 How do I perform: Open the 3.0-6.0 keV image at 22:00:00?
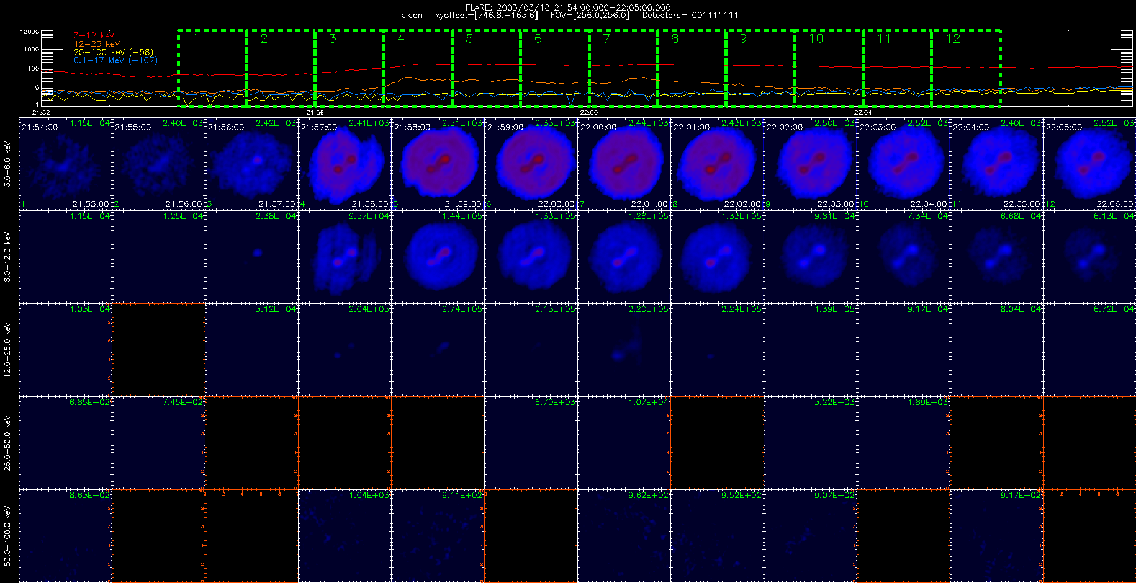tap(624, 163)
